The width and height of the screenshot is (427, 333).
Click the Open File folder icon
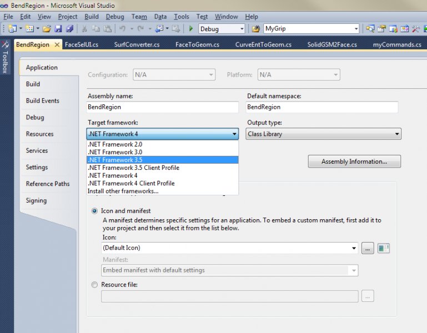click(x=47, y=29)
